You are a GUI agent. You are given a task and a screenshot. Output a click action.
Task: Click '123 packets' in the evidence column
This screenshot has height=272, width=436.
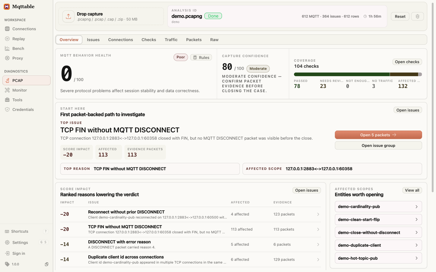coord(284,214)
